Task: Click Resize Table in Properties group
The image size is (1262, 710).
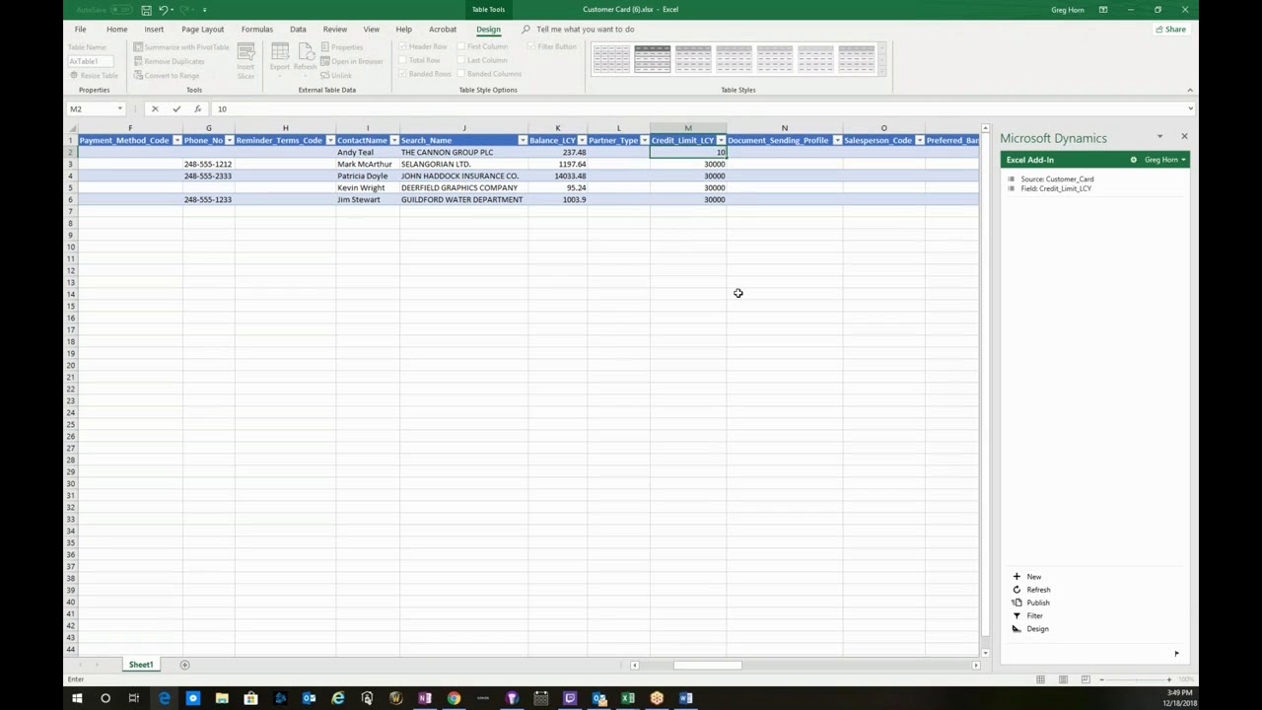Action: point(94,75)
